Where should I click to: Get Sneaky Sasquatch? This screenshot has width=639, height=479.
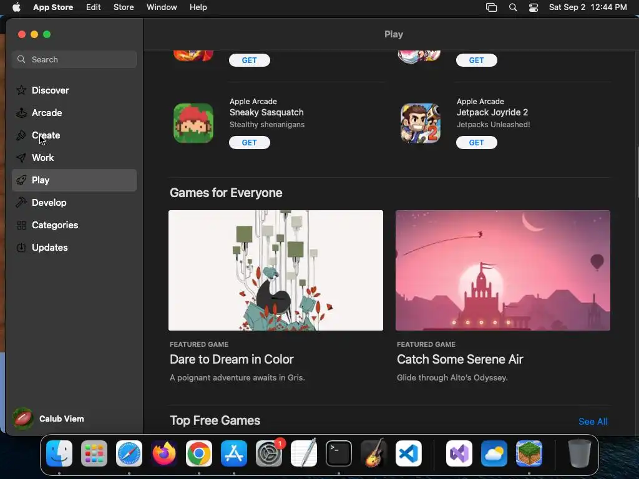tap(250, 143)
